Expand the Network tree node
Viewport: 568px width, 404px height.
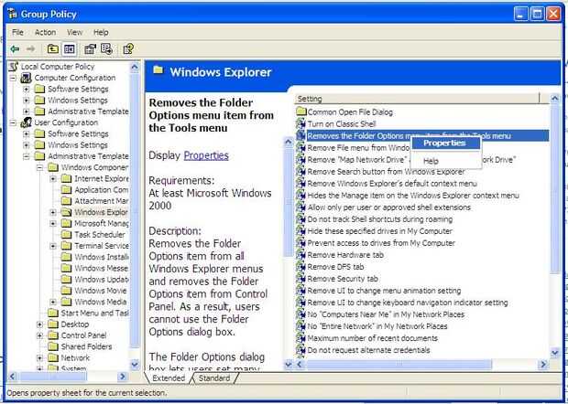[x=39, y=357]
